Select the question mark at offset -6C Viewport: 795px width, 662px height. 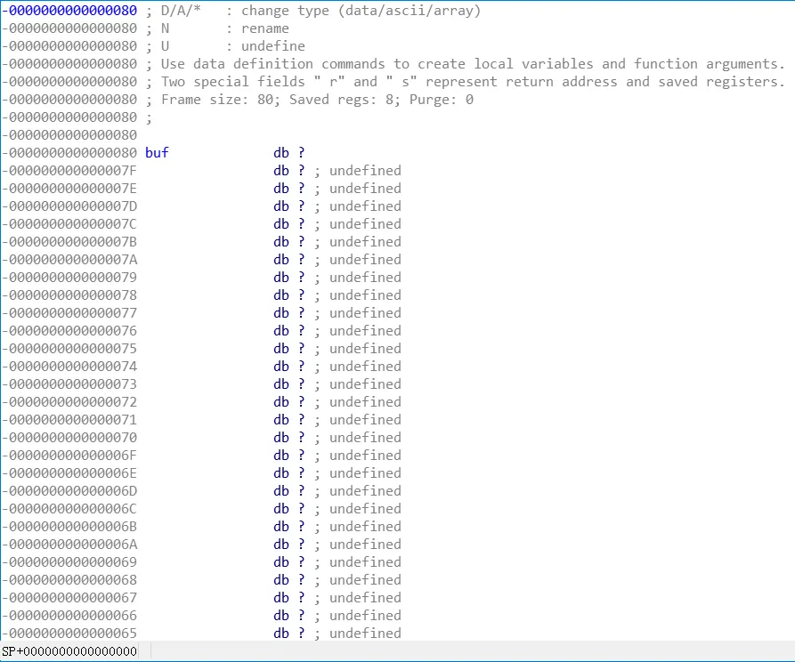pyautogui.click(x=301, y=508)
